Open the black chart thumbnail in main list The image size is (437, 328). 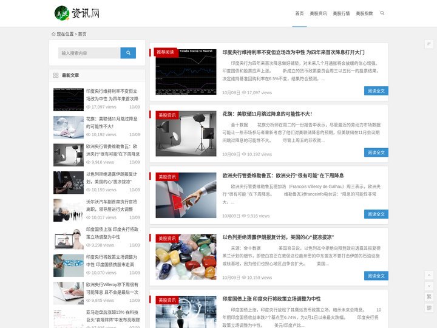tap(186, 72)
